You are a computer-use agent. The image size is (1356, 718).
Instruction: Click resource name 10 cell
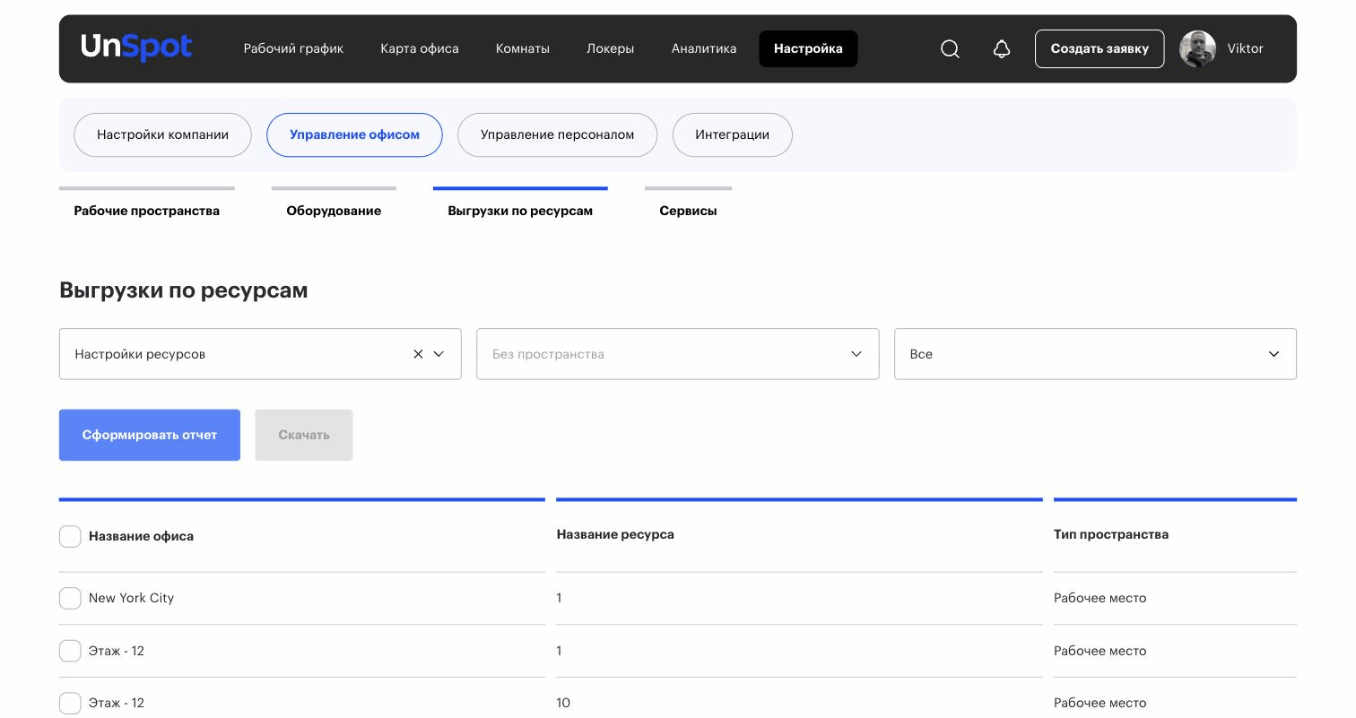pyautogui.click(x=563, y=703)
